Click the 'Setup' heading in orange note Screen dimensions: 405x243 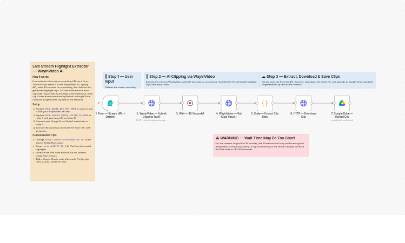coord(36,104)
